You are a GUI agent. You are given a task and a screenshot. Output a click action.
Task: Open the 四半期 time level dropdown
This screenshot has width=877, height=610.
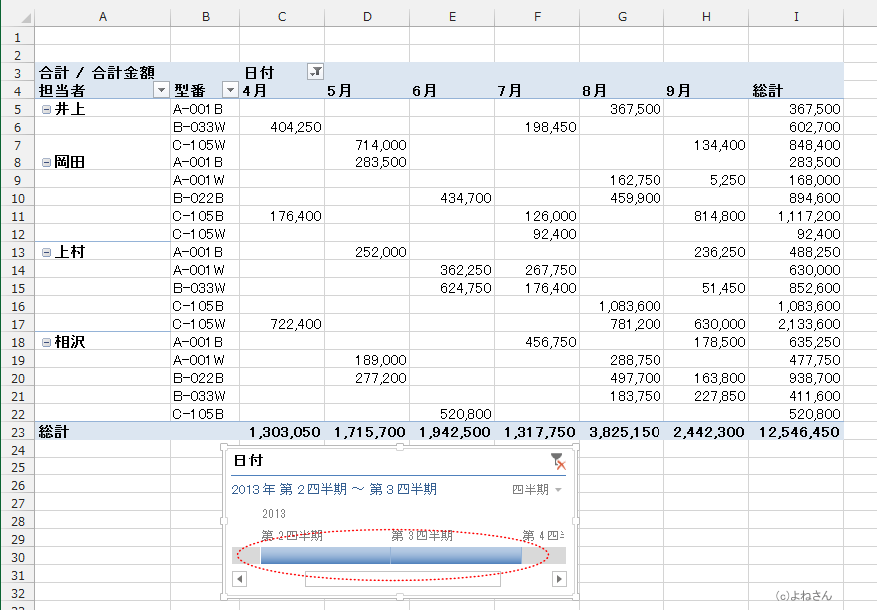coord(537,490)
